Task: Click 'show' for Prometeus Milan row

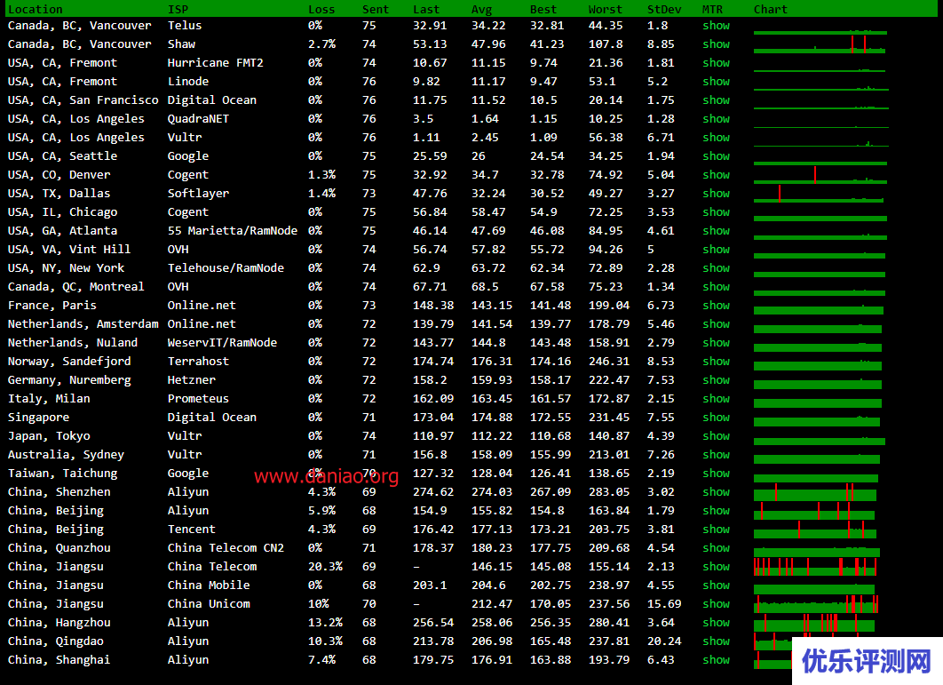Action: [716, 399]
